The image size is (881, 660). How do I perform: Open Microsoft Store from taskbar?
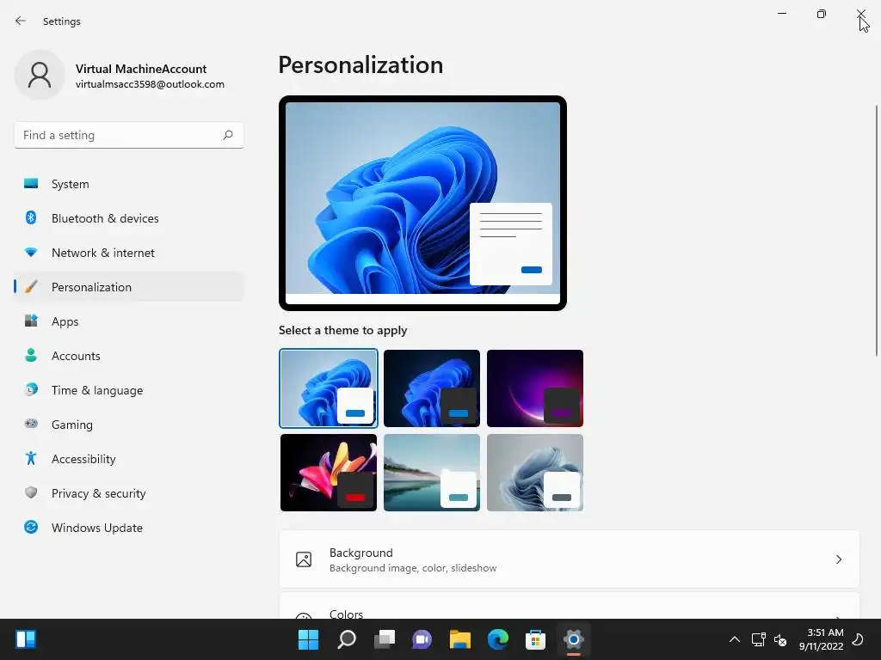pos(535,639)
